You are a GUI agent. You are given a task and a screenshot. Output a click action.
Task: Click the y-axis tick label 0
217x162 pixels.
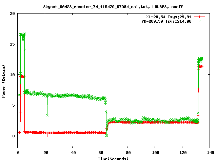click(14, 136)
